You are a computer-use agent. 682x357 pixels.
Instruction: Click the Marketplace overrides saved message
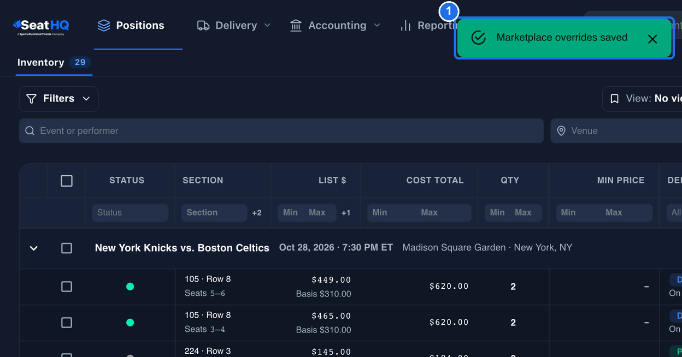(x=562, y=38)
